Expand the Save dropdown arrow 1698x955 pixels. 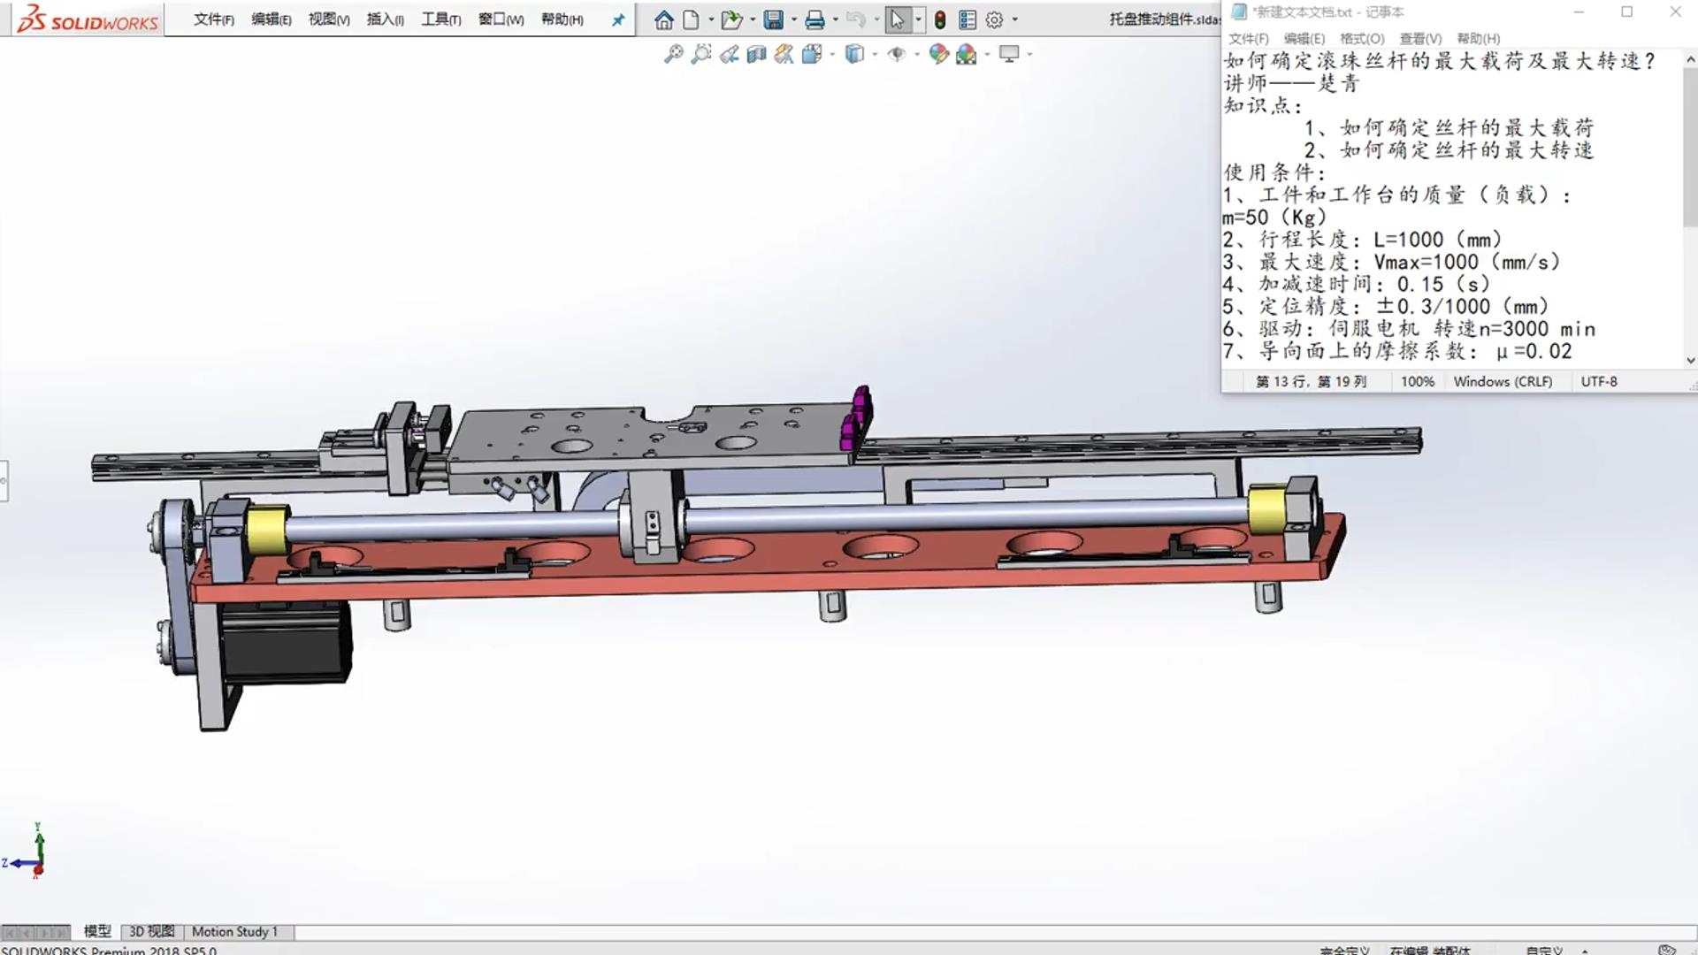click(x=794, y=19)
